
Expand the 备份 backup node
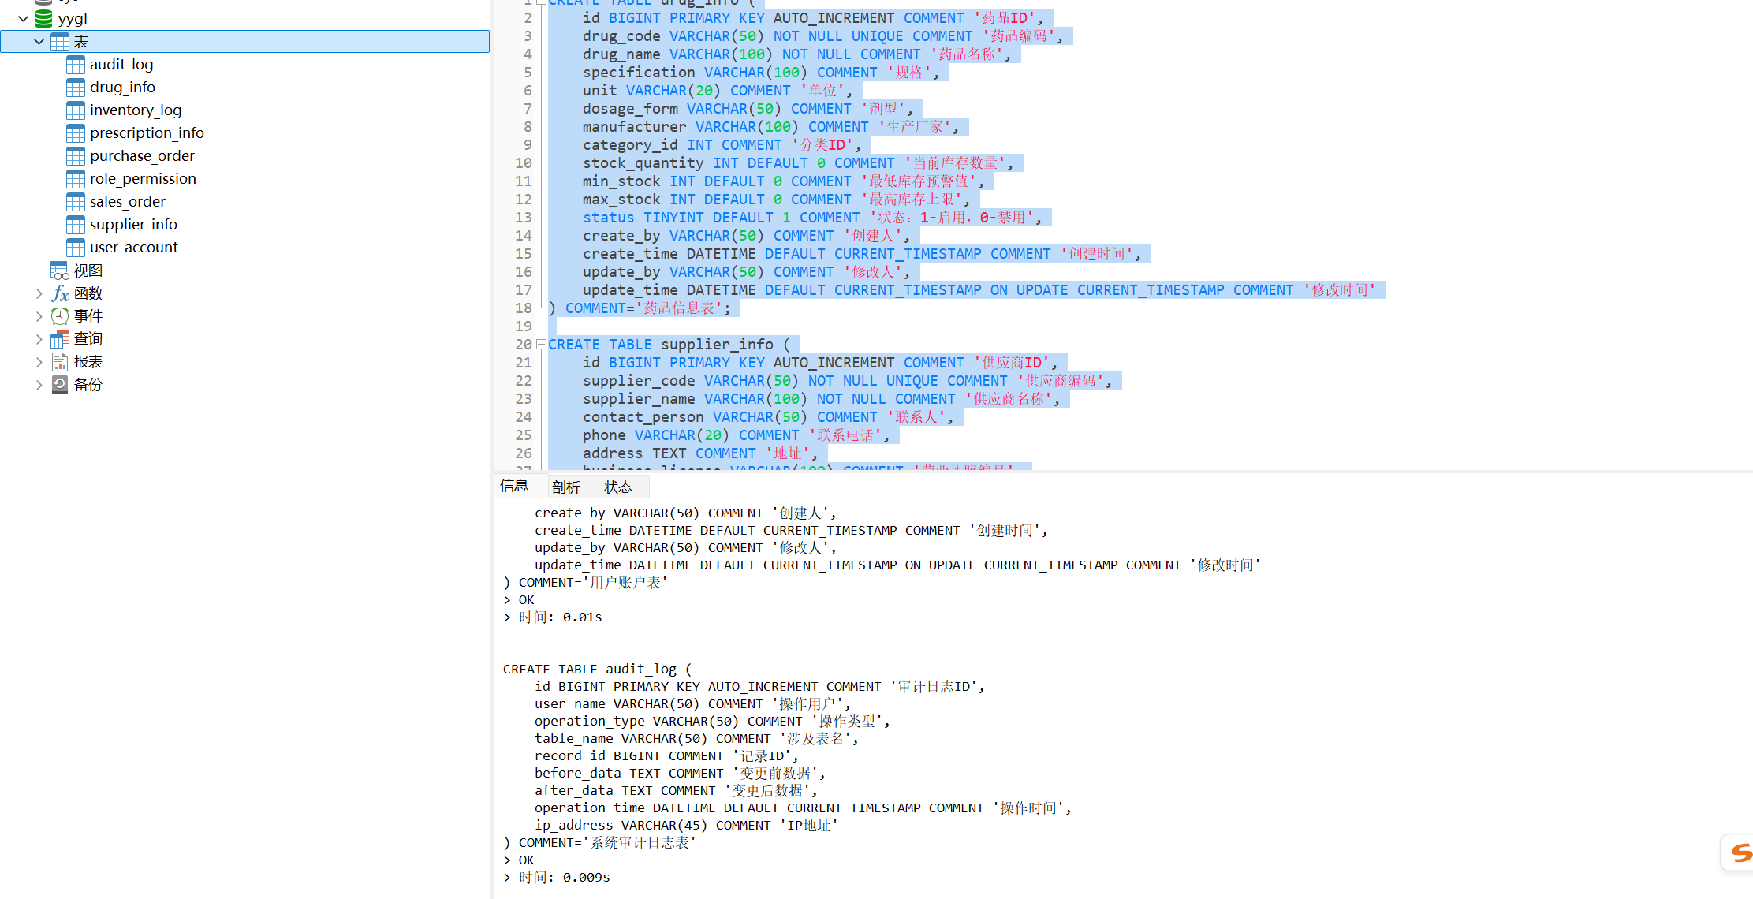point(39,385)
